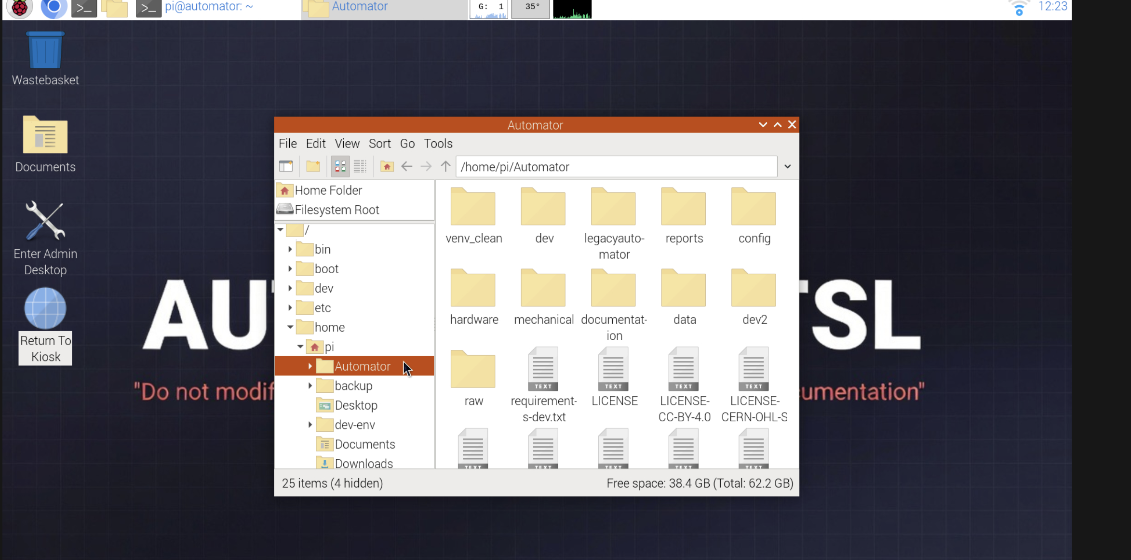The height and width of the screenshot is (560, 1131).
Task: Select the raw folder
Action: [x=473, y=379]
